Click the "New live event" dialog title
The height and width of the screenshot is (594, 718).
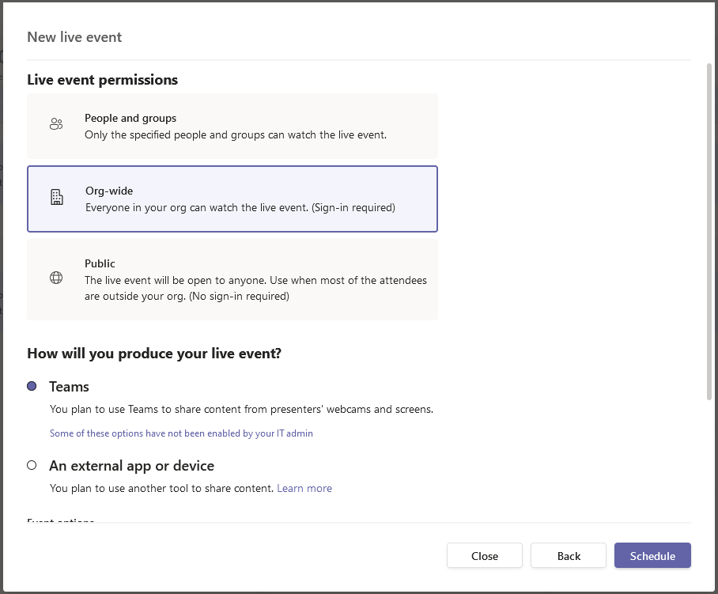[x=74, y=37]
